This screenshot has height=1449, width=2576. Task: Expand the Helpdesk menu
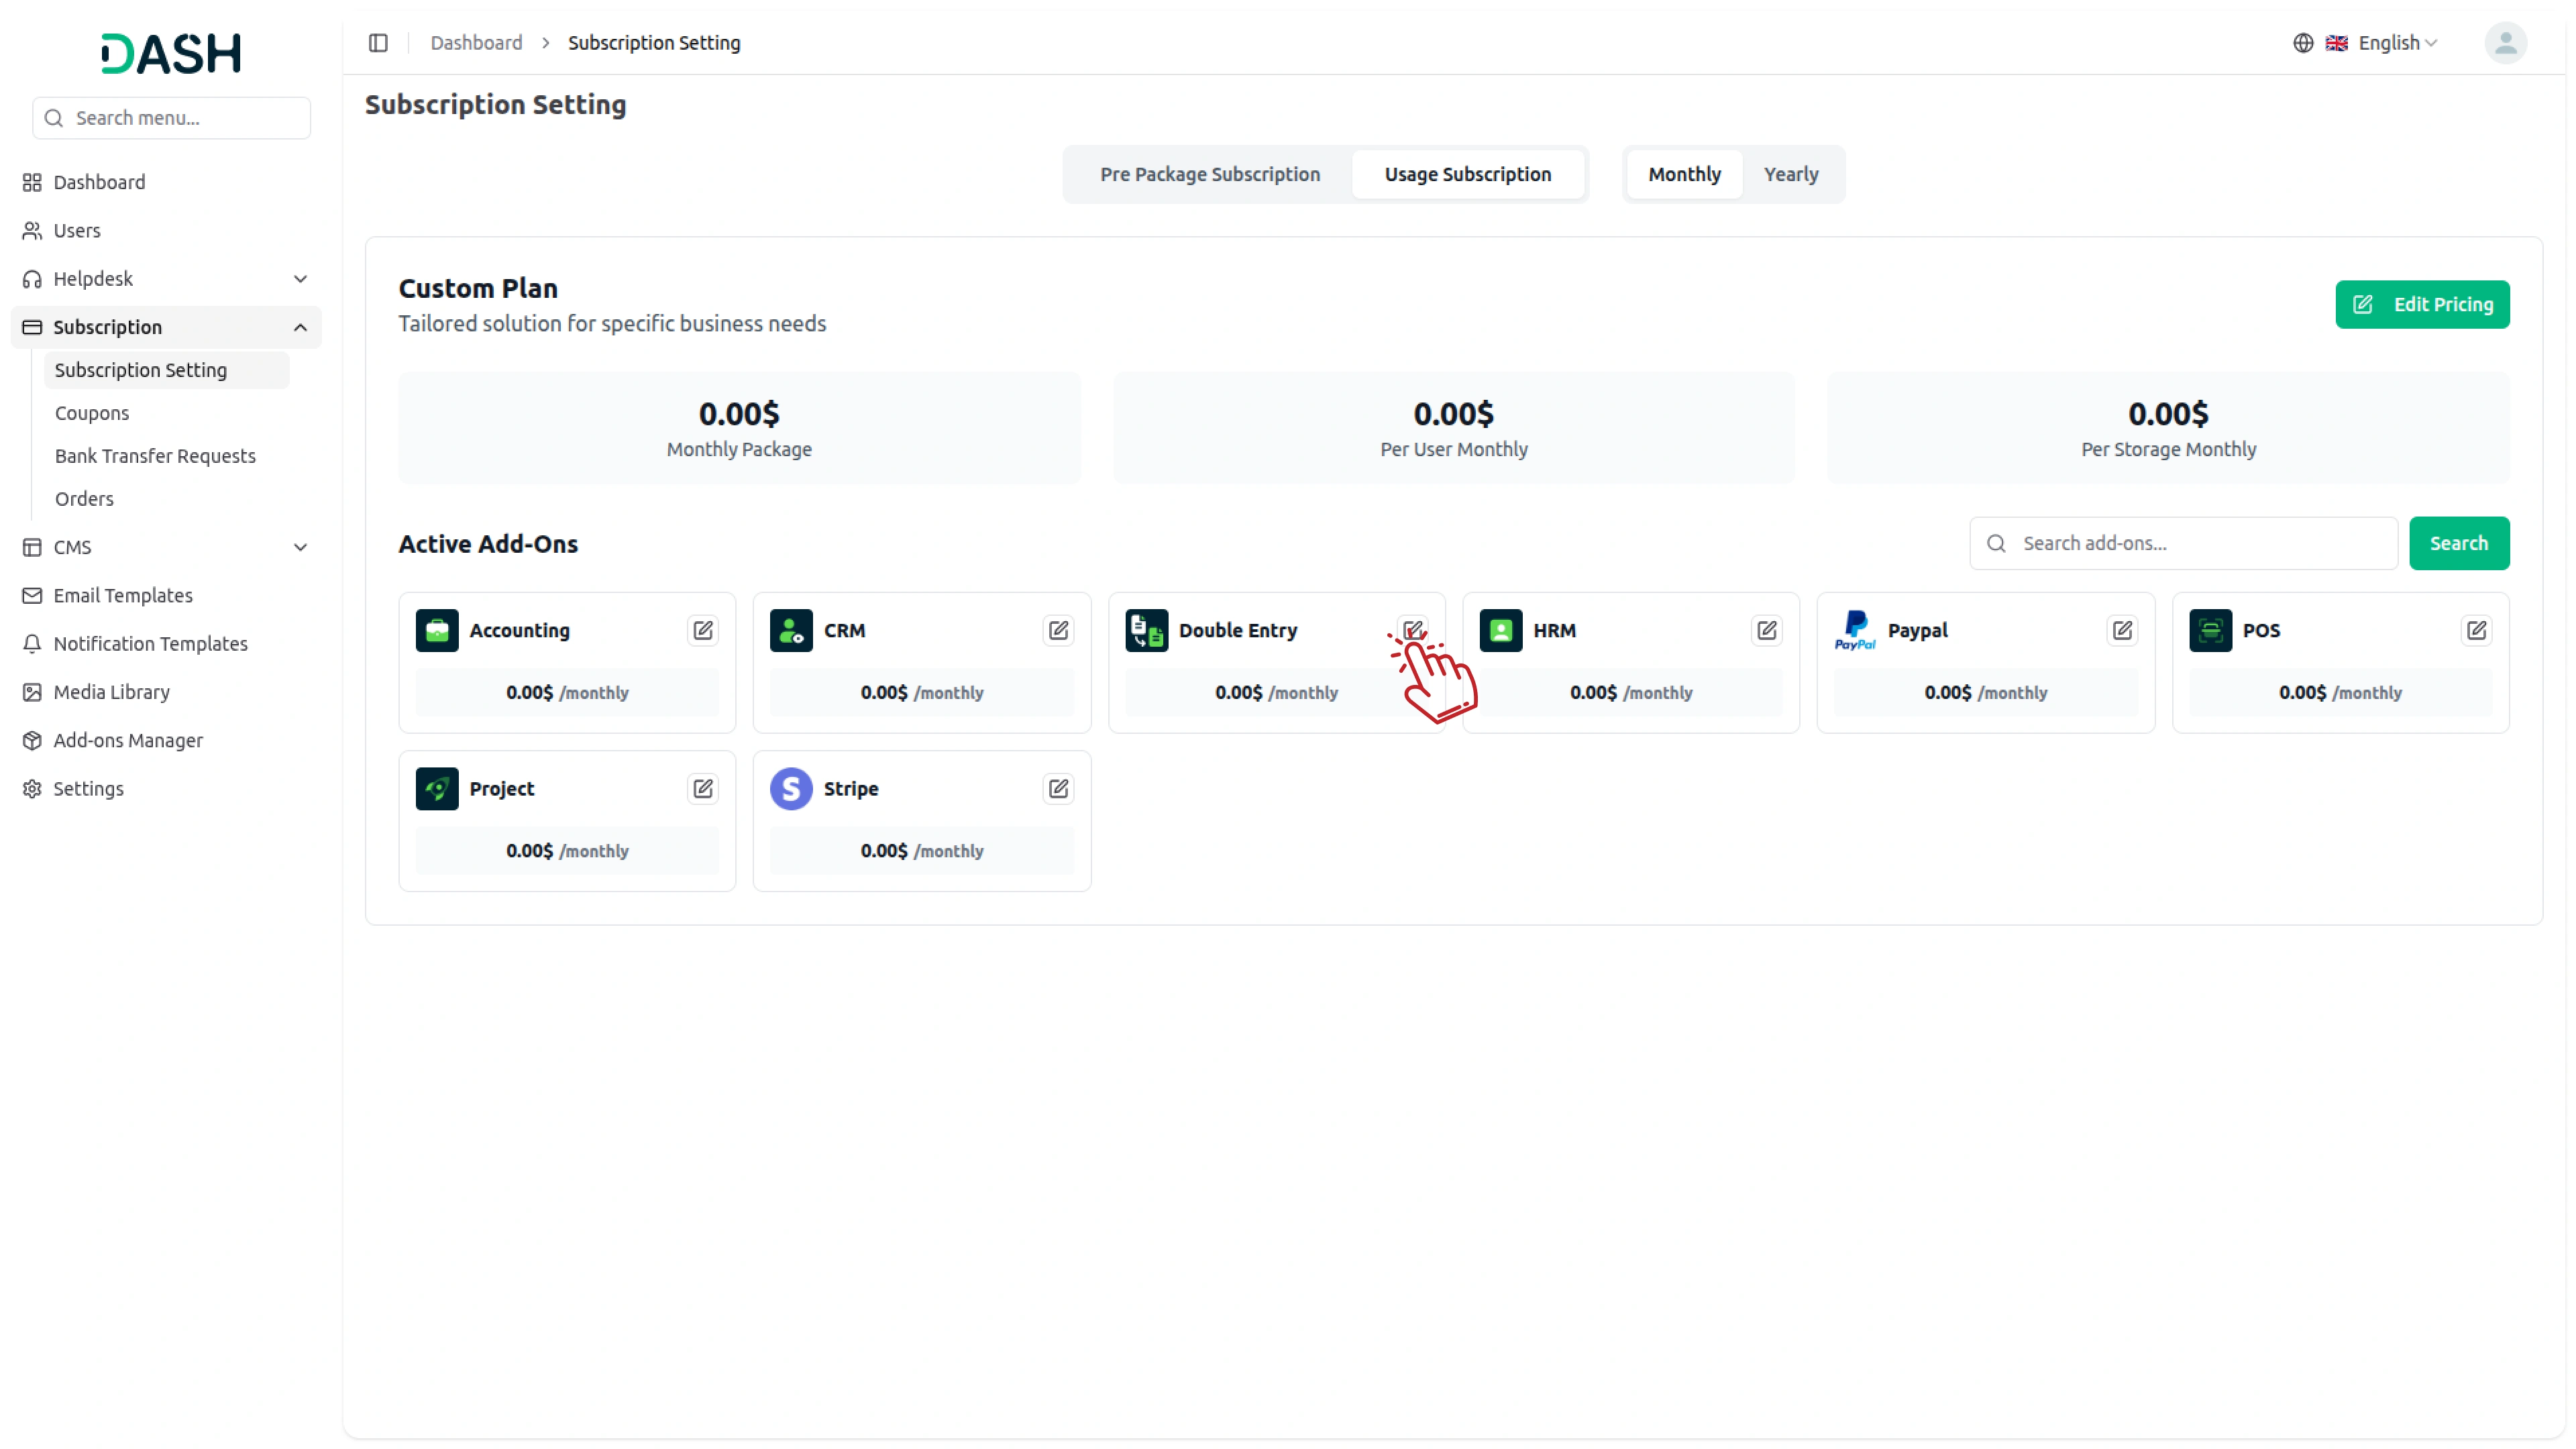tap(165, 279)
